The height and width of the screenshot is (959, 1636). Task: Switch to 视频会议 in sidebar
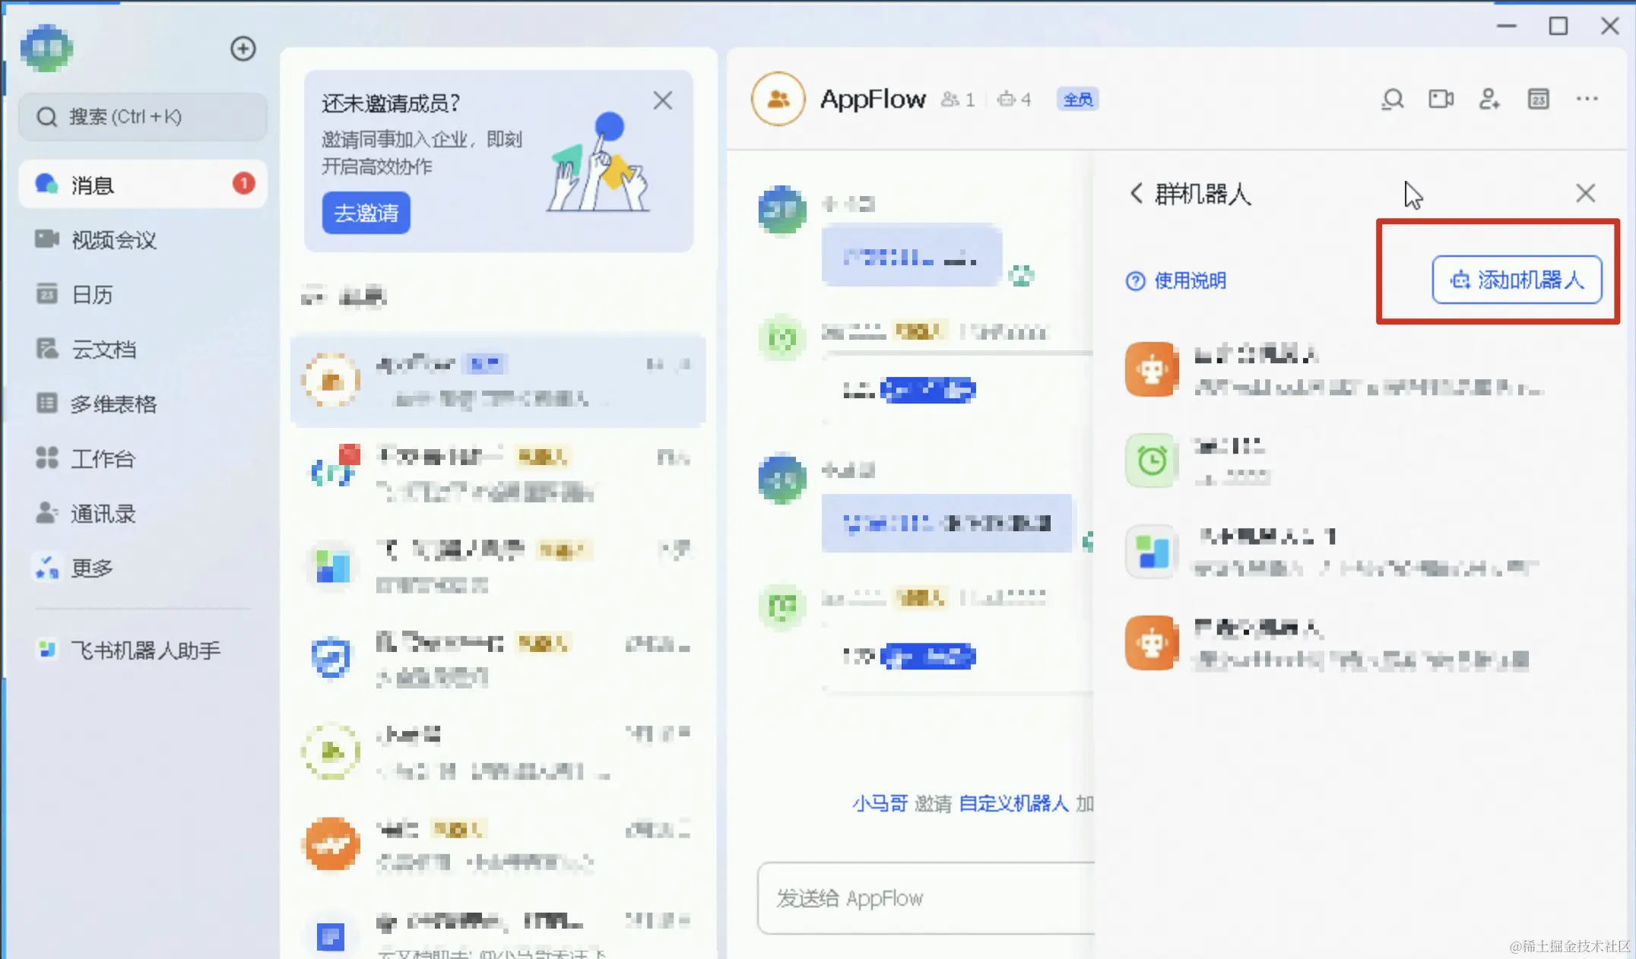pos(114,240)
